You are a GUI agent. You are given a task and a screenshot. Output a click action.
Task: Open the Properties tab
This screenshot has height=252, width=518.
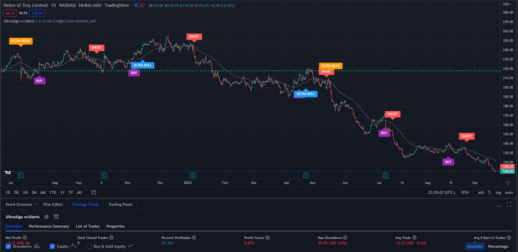115,226
